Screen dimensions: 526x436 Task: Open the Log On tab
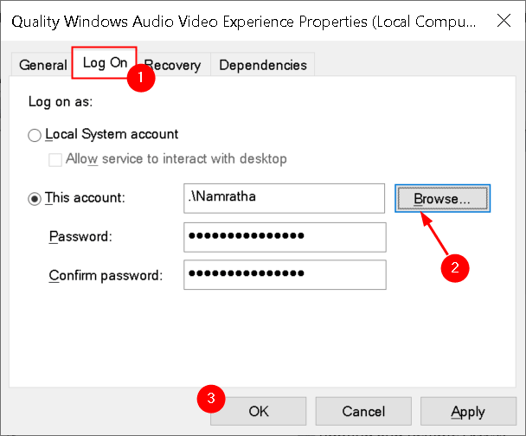point(105,62)
